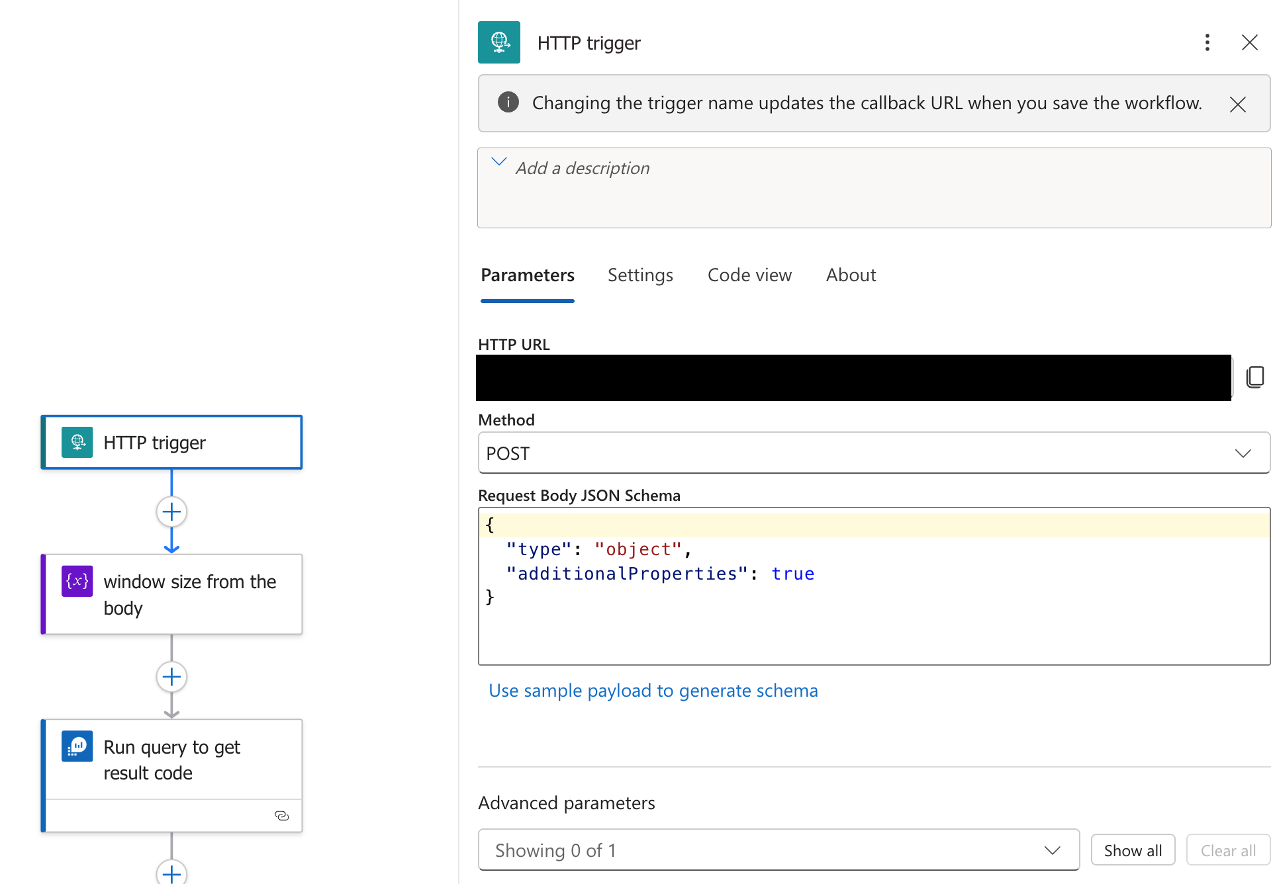The image size is (1275, 884).
Task: Click the info icon in the banner
Action: point(508,103)
